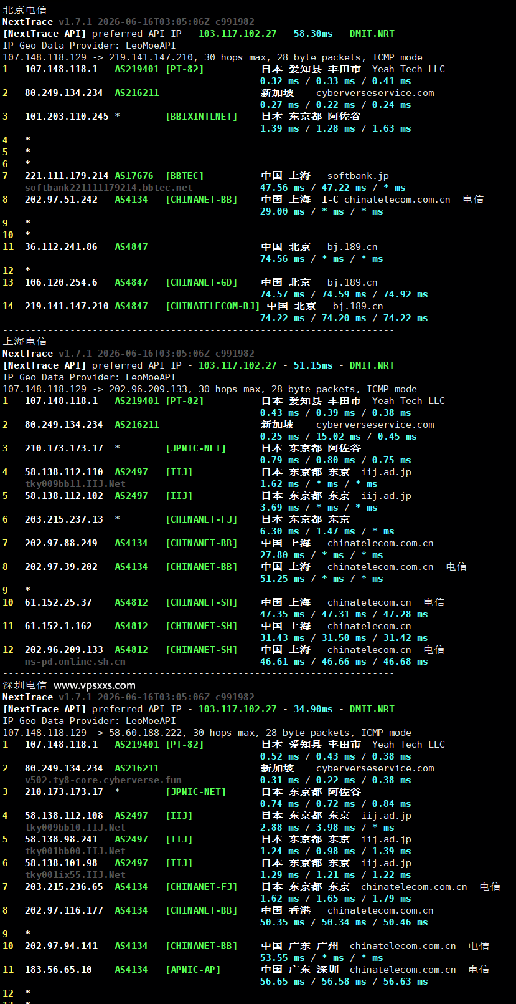Click hop IP 58.138.112.108
516x1004 pixels.
64,816
